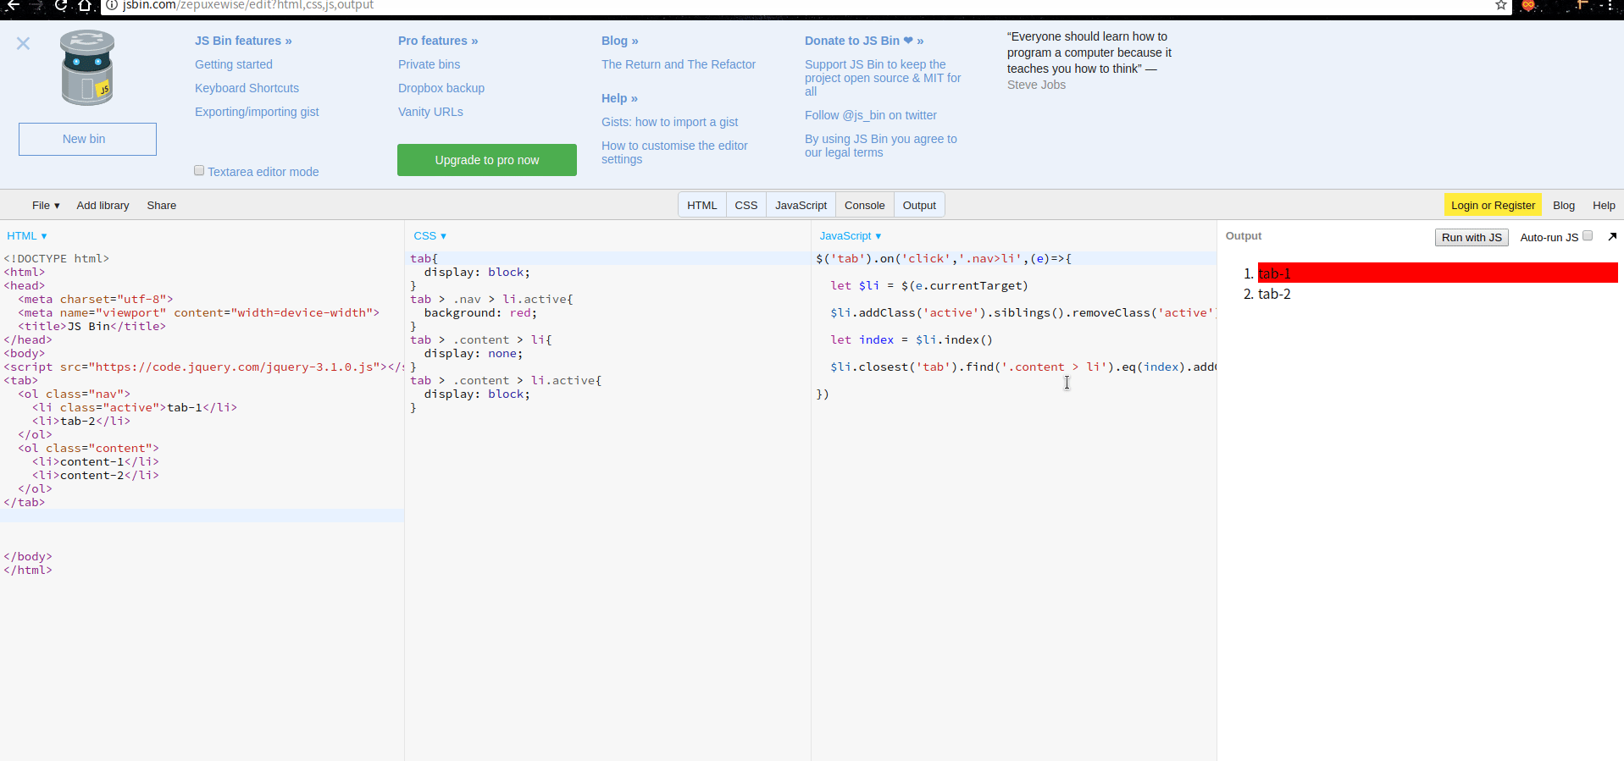Viewport: 1624px width, 761px height.
Task: Expand the HTML panel language dropdown
Action: pos(27,236)
